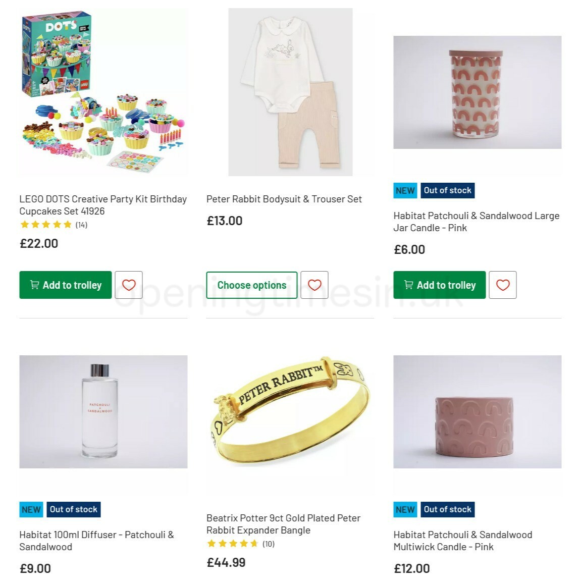
Task: Click the wishlist heart for the Patchouli Jar Candle
Action: pos(503,285)
